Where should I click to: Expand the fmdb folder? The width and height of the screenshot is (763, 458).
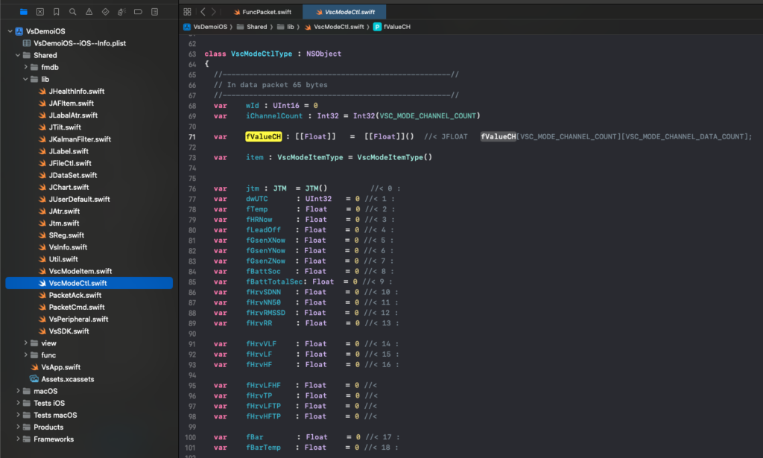[x=26, y=67]
